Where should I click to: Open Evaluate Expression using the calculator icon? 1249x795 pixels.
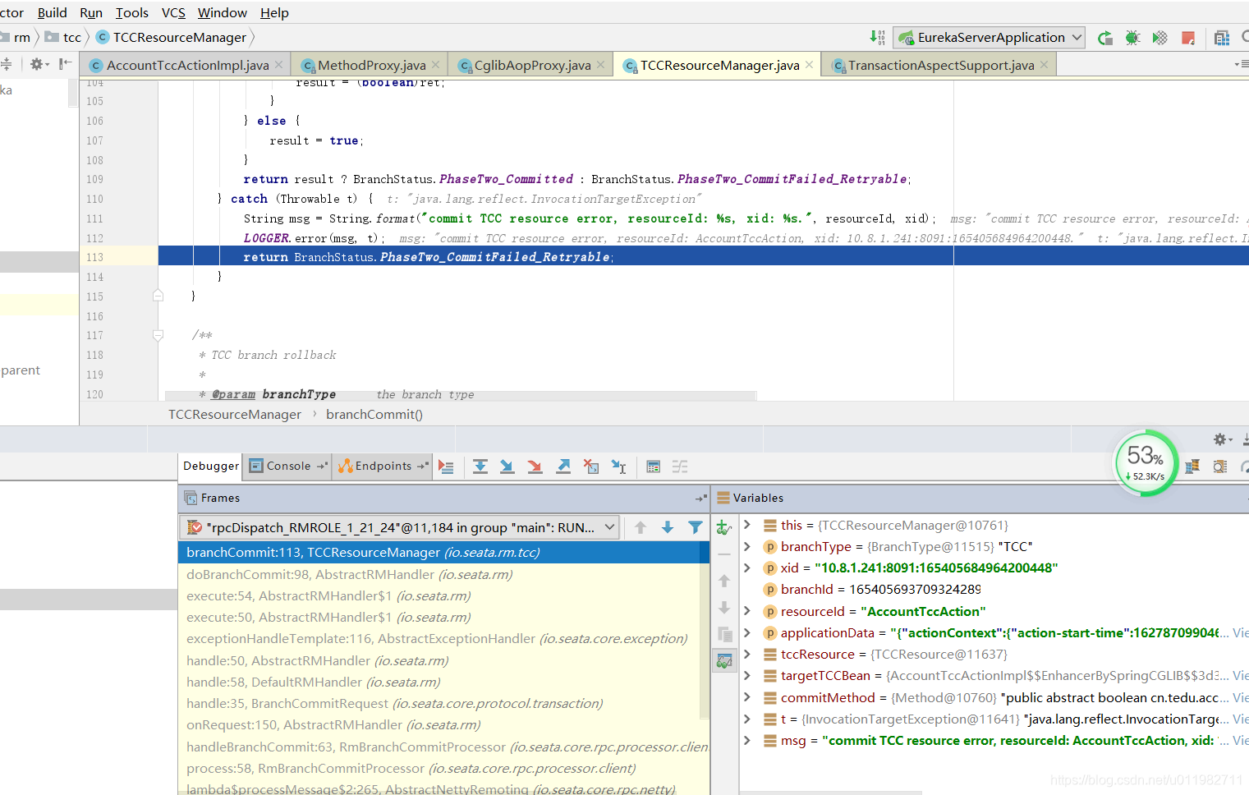pos(653,466)
